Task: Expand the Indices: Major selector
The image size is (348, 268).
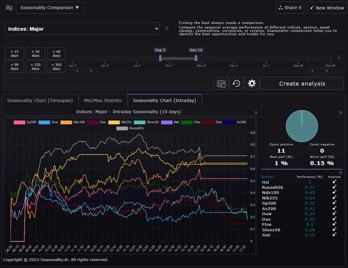Action: pyautogui.click(x=82, y=29)
